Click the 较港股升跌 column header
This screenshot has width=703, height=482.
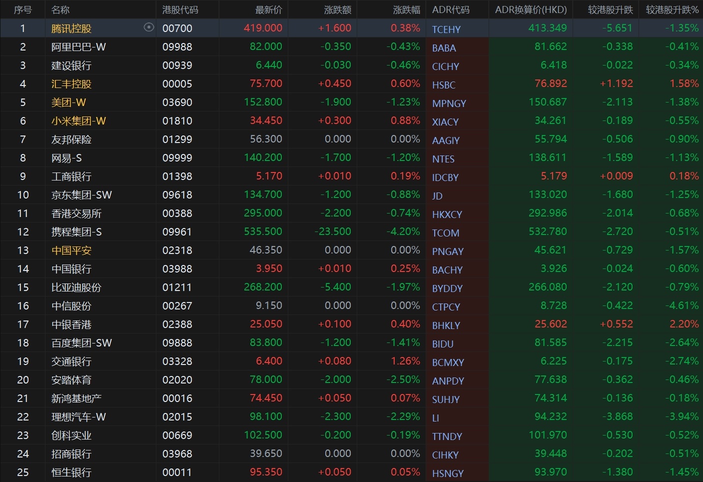611,9
